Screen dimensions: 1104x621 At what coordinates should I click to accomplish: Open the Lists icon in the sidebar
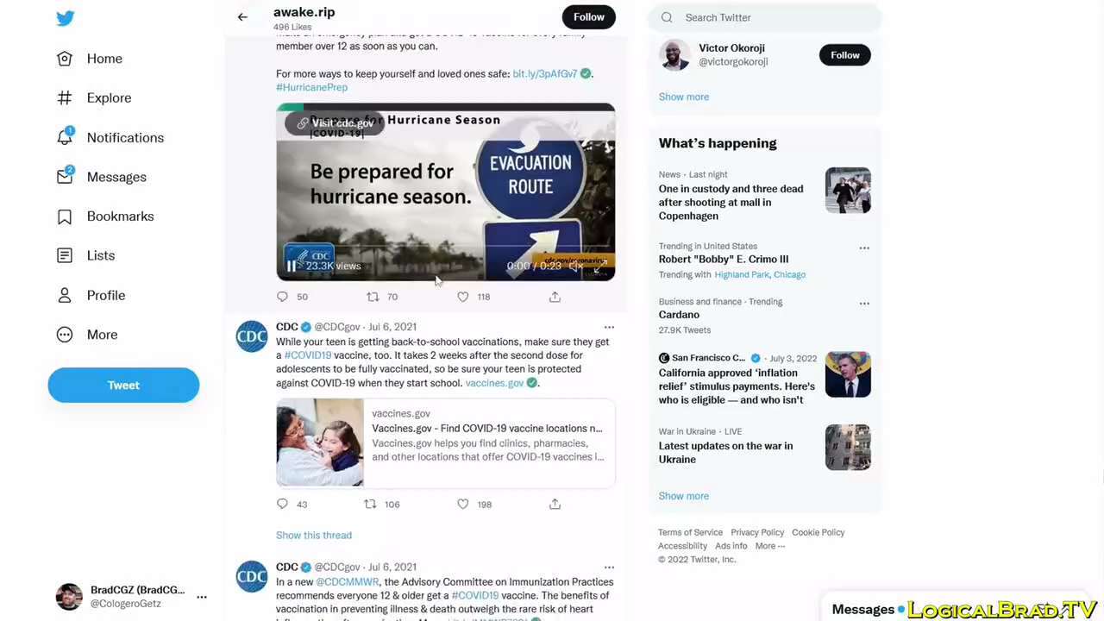pyautogui.click(x=65, y=255)
